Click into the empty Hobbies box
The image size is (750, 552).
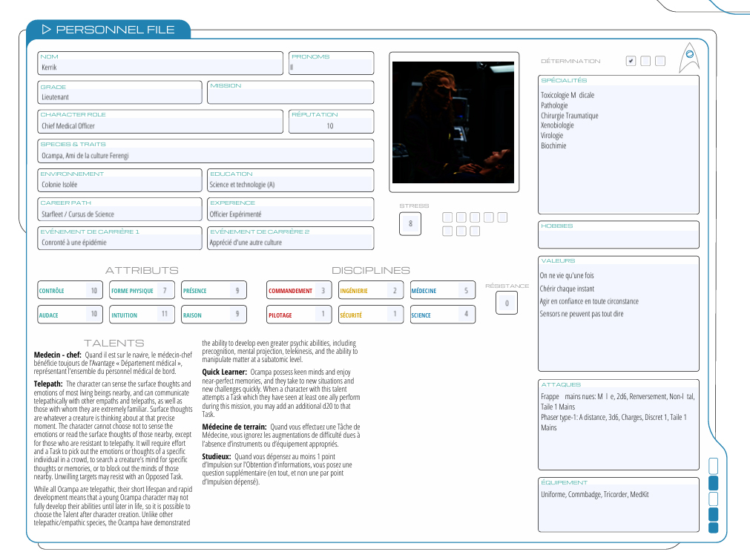pos(619,235)
